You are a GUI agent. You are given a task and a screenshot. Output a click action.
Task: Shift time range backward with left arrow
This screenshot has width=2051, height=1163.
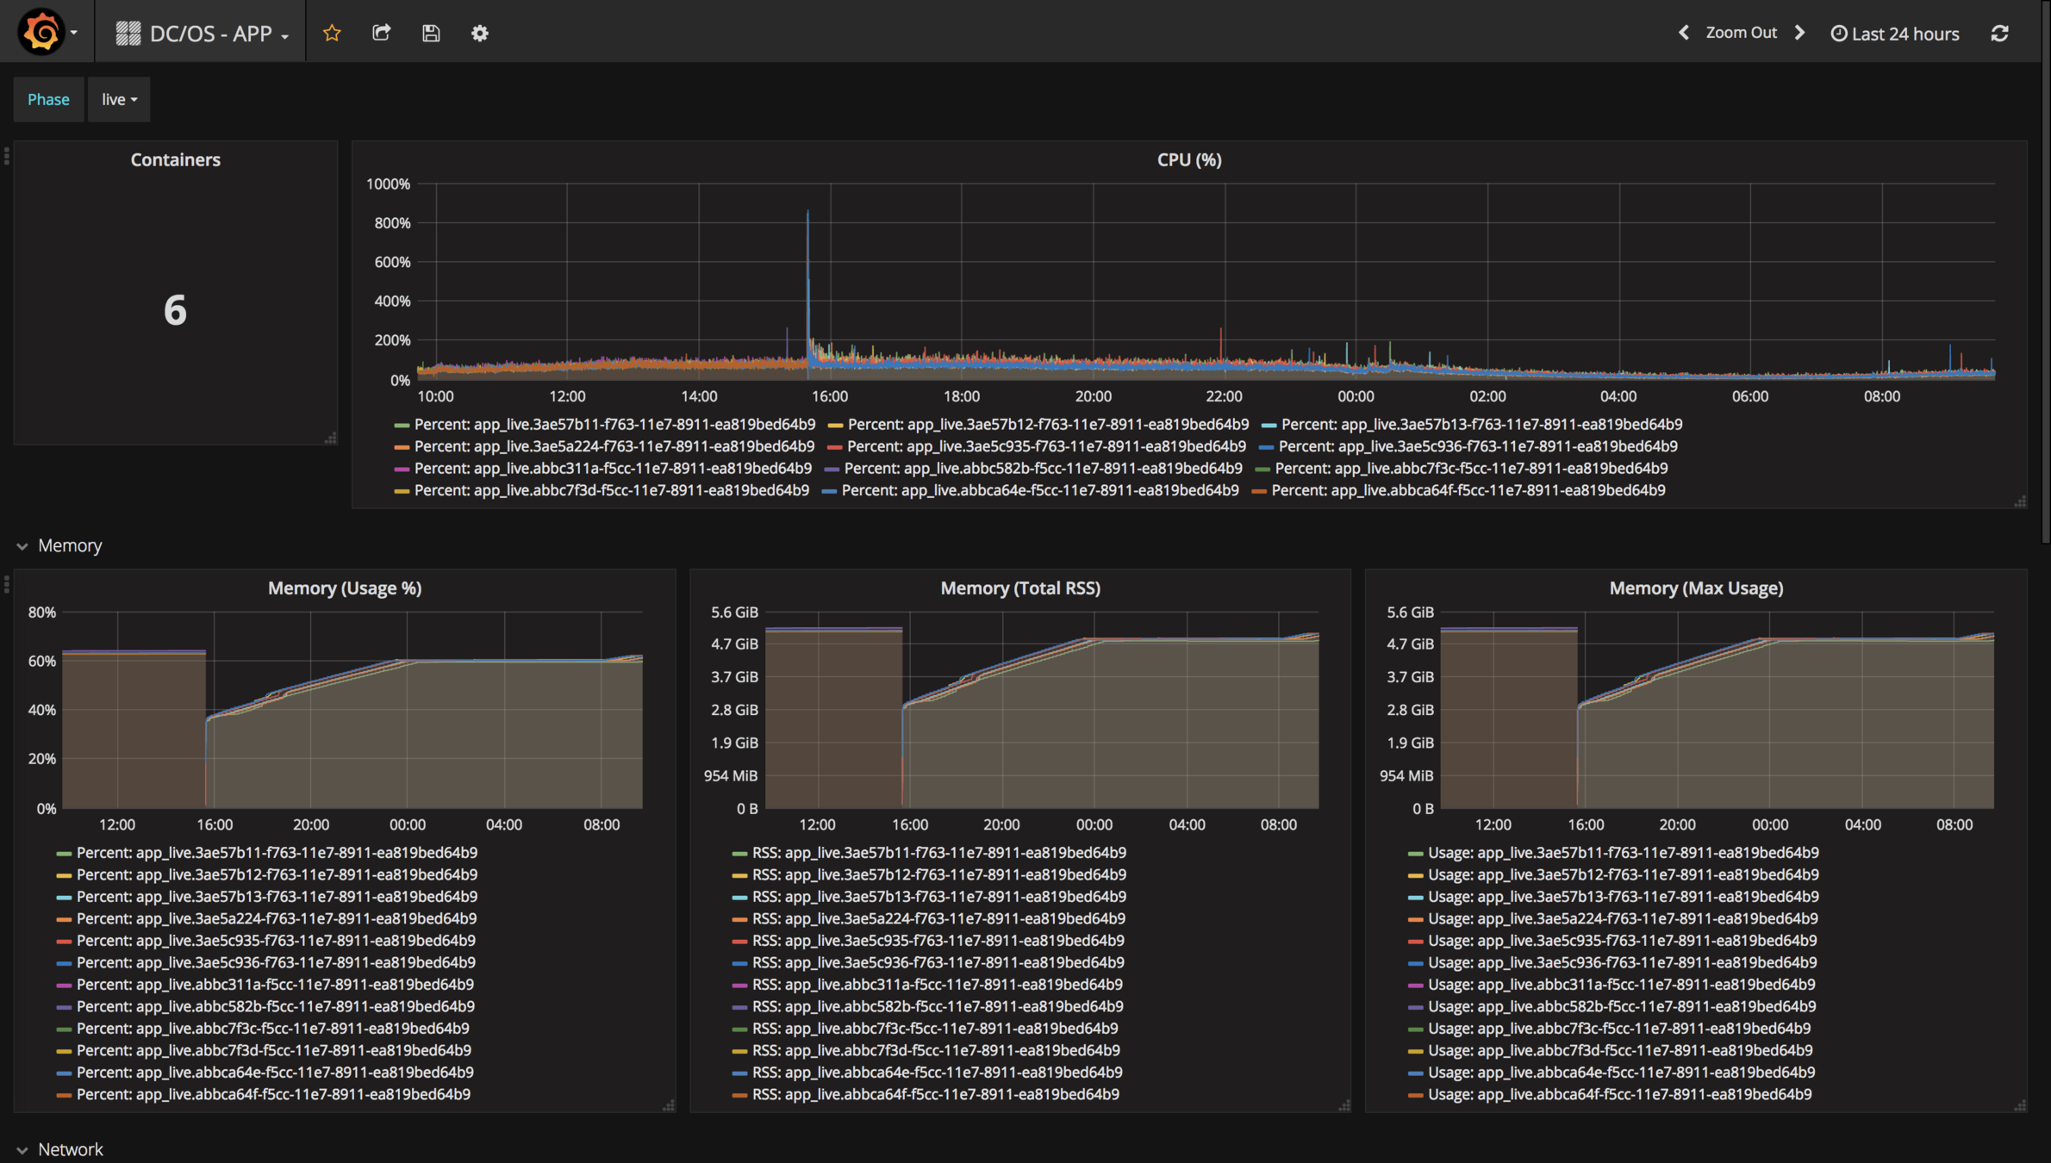pos(1683,33)
